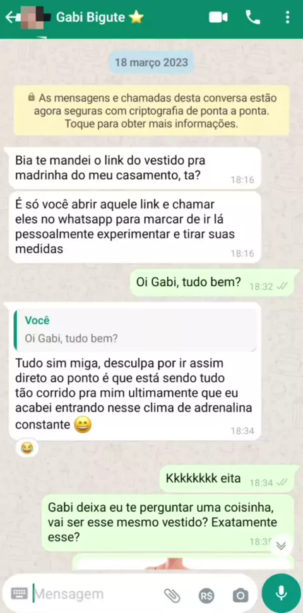Open the three-dot more options menu
This screenshot has height=613, width=303.
click(287, 18)
